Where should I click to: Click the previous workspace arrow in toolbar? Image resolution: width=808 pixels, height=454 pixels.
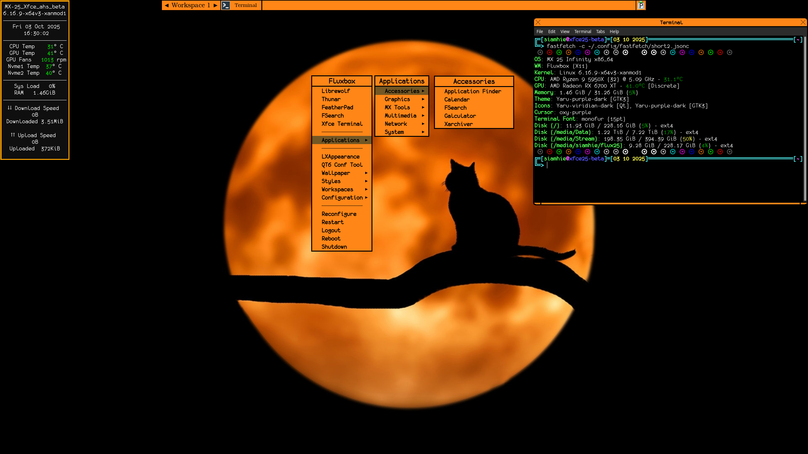(167, 5)
